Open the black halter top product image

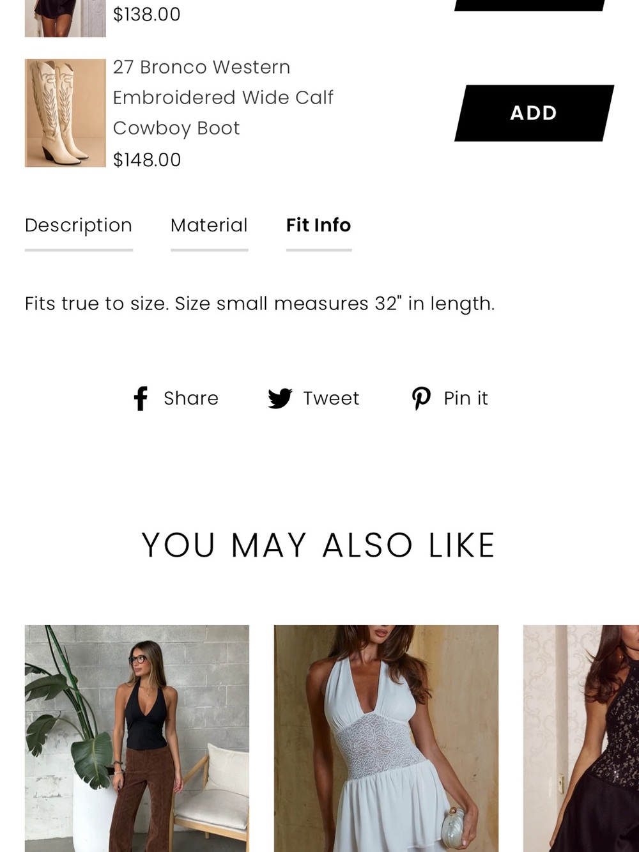(x=137, y=738)
